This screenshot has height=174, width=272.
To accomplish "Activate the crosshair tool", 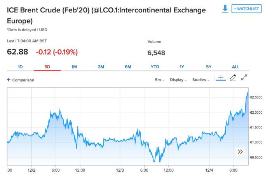I will 220,78.
